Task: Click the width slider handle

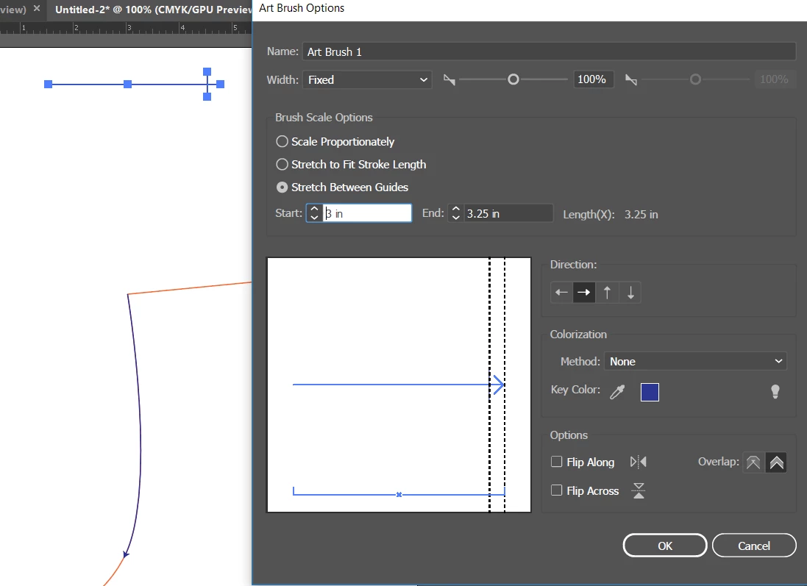Action: (x=513, y=79)
